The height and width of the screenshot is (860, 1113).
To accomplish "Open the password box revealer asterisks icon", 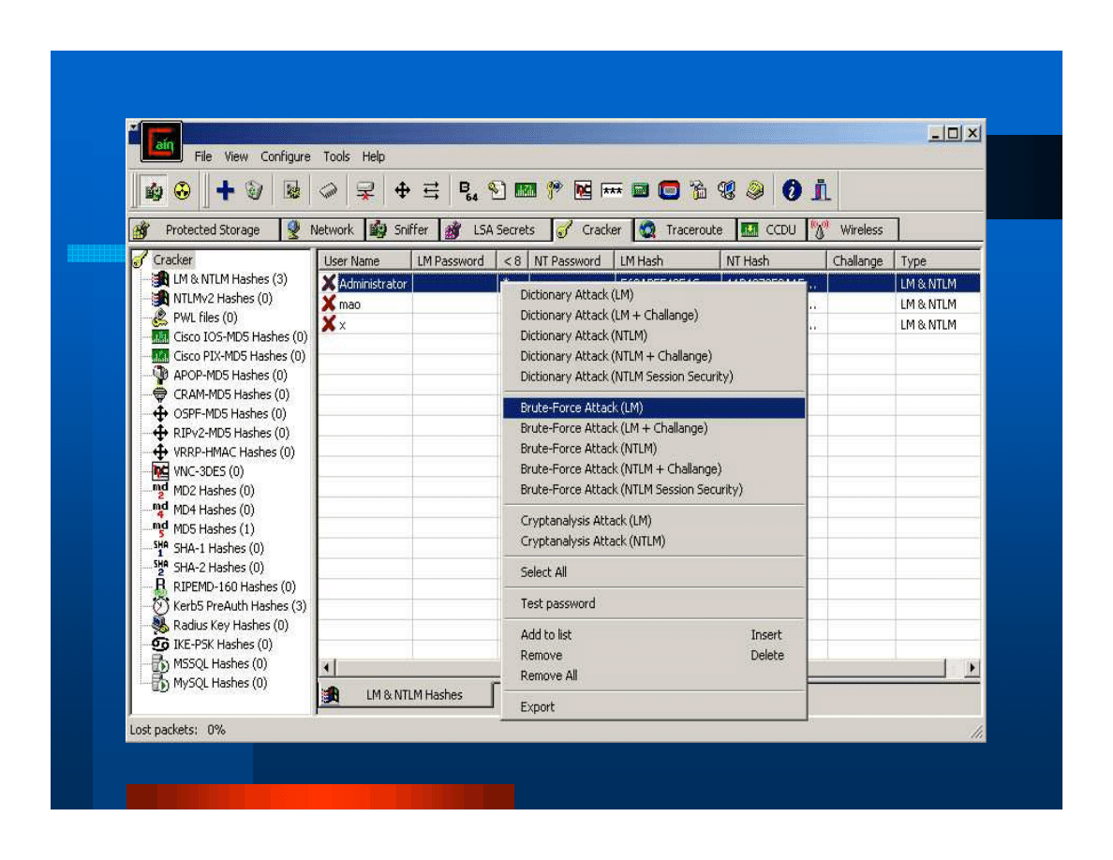I will click(612, 190).
